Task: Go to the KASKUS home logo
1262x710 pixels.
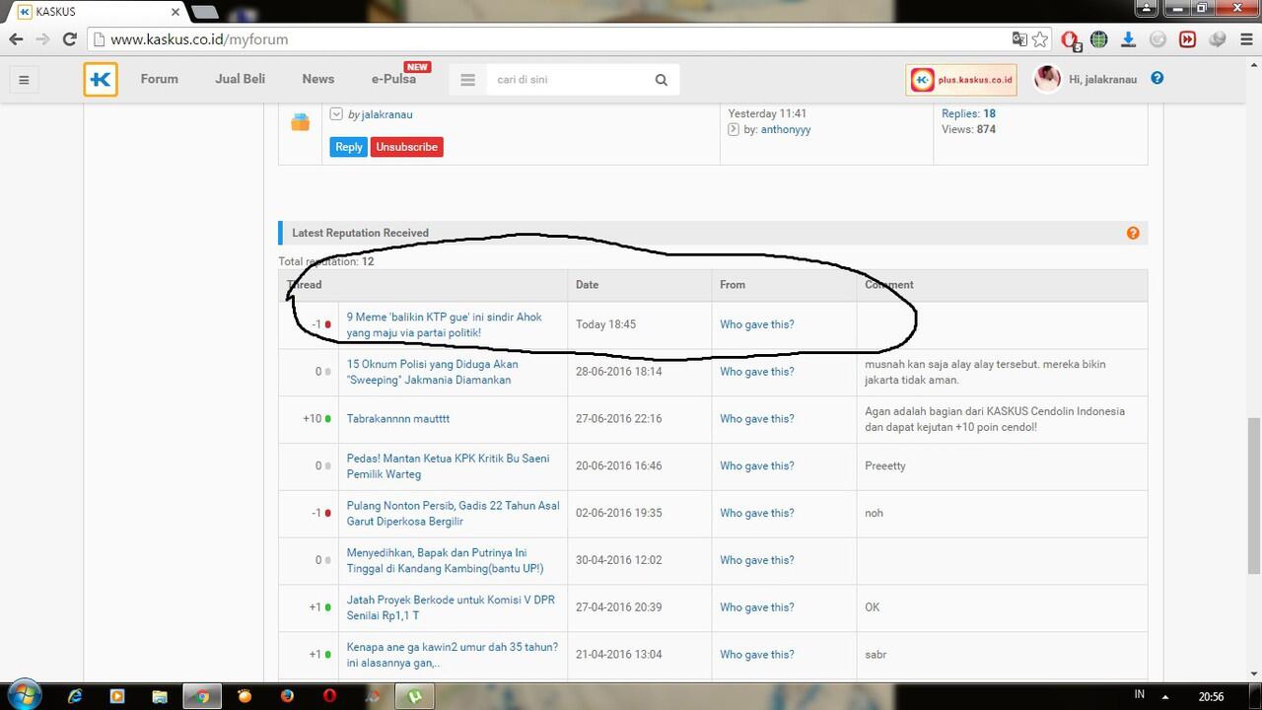Action: pyautogui.click(x=101, y=80)
